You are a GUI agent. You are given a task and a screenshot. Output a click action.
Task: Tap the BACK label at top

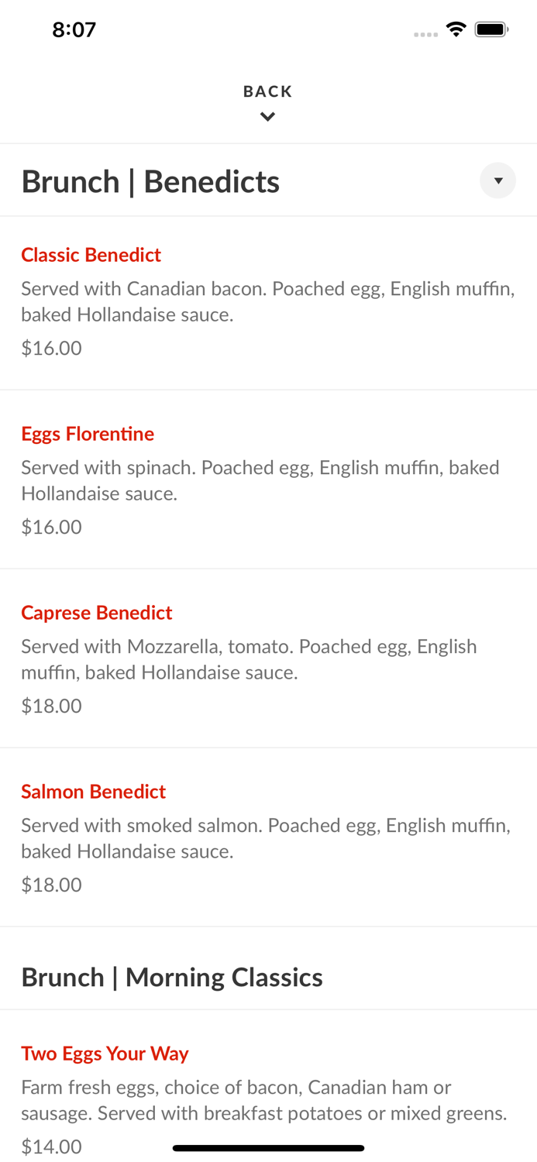[x=267, y=91]
